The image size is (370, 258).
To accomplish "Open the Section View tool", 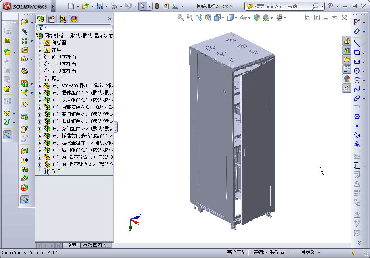I will [x=208, y=17].
